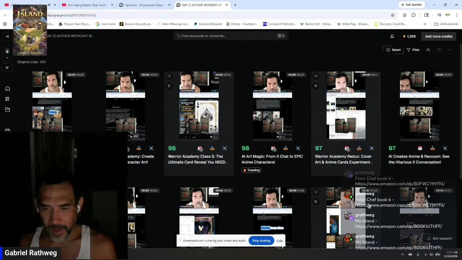
Task: Click the cloud sync icon in the clips toolbar
Action: click(x=439, y=50)
